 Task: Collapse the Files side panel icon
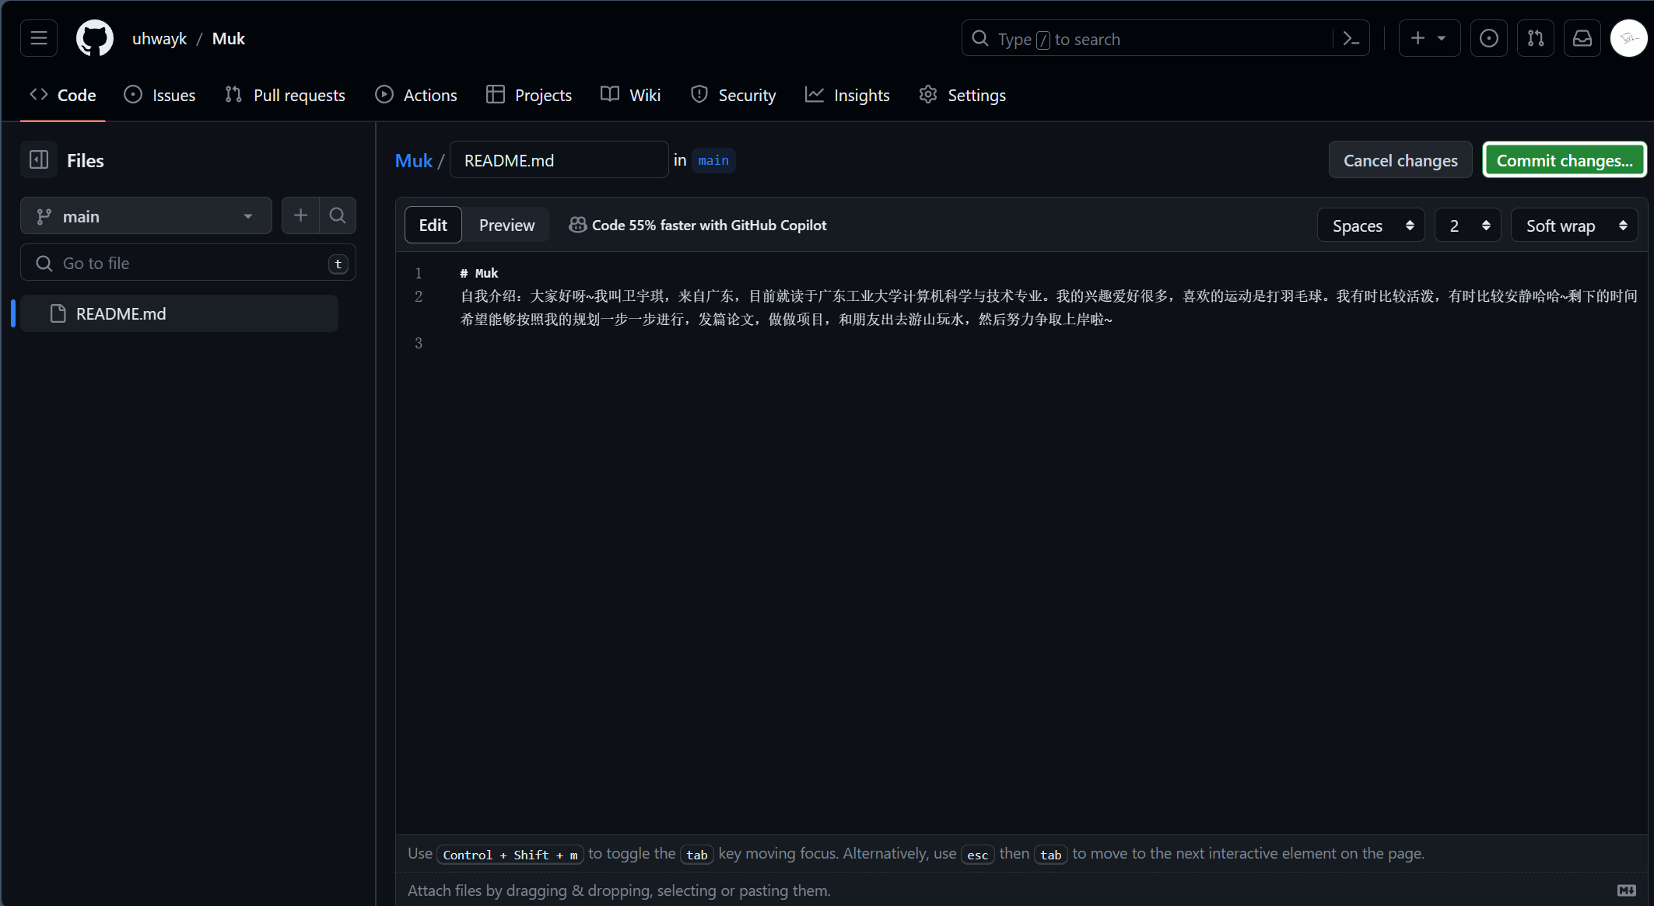39,160
